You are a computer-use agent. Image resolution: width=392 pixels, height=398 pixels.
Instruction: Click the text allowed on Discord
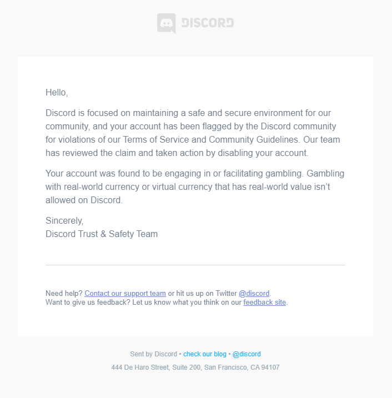click(84, 200)
